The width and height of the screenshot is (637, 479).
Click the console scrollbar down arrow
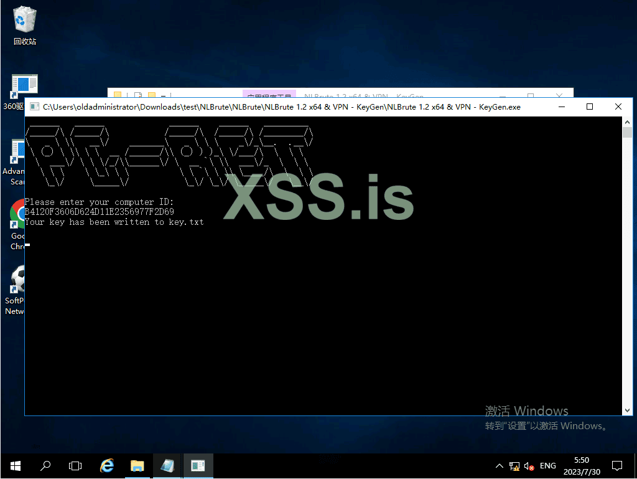(x=627, y=410)
